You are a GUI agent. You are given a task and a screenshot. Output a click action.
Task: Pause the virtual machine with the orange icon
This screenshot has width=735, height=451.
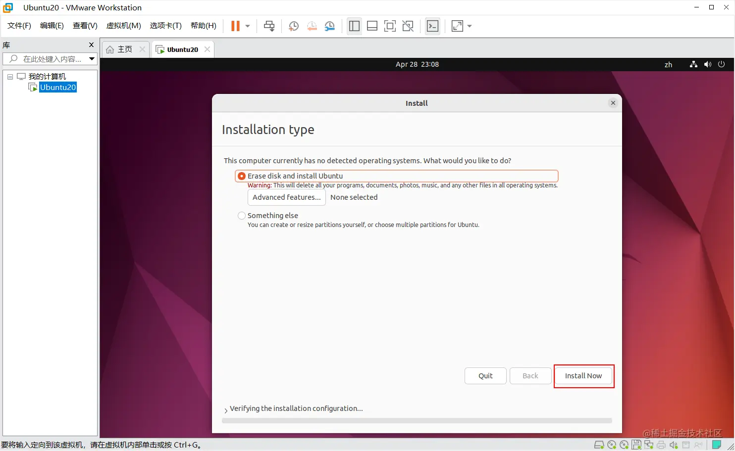click(x=235, y=26)
